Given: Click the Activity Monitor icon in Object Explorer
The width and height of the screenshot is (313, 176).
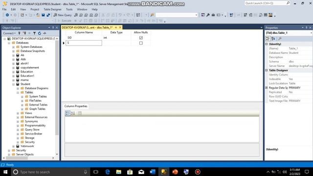Looking at the screenshot, I should [x=45, y=33].
